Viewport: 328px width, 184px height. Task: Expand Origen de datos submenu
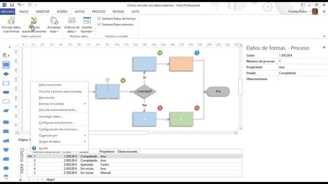point(59,142)
